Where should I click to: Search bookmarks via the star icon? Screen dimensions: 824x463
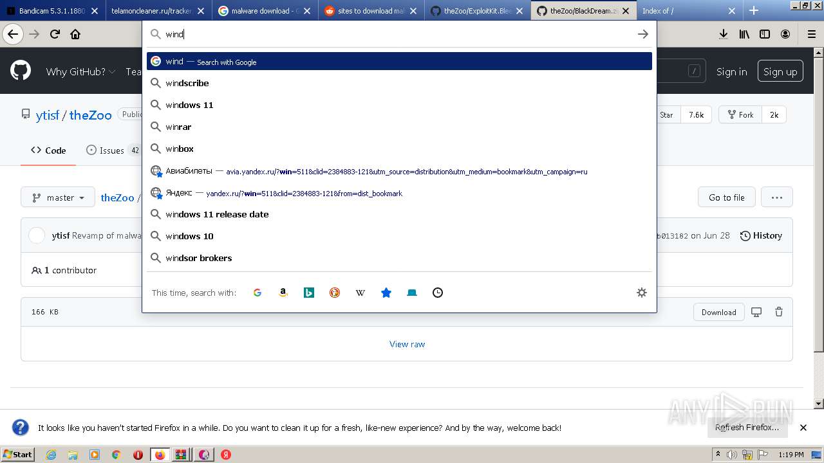pyautogui.click(x=386, y=293)
